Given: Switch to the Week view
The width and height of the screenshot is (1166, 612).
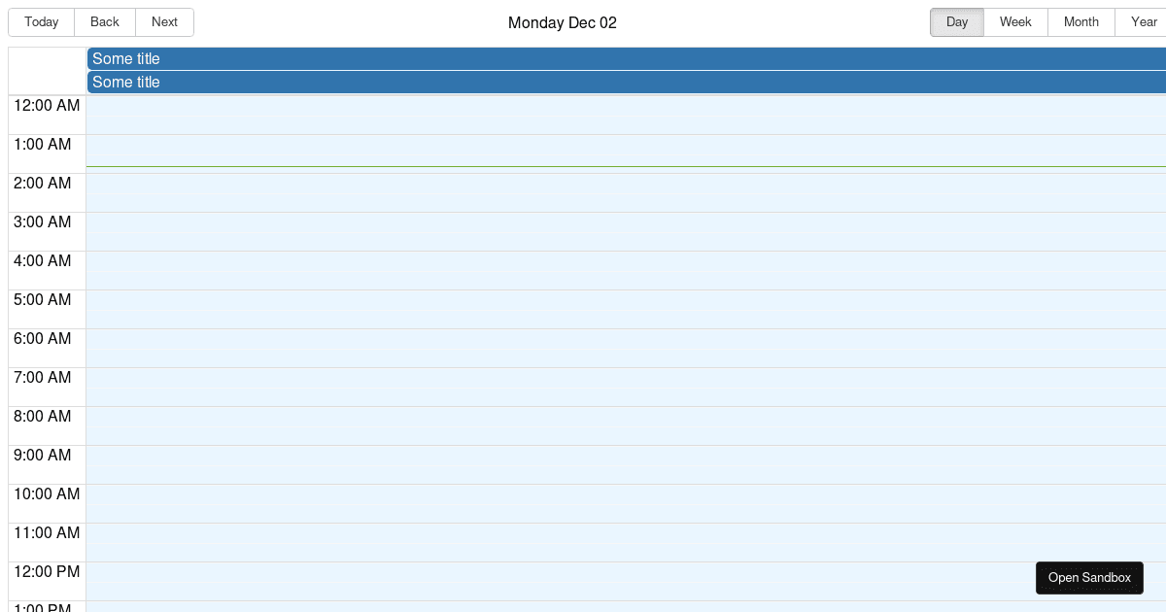Looking at the screenshot, I should [1015, 21].
